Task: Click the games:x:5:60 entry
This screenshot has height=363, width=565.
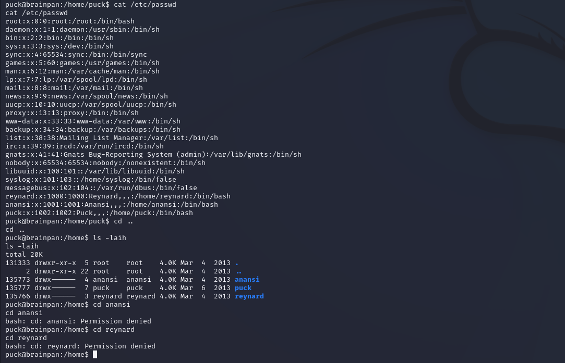Action: pyautogui.click(x=82, y=62)
